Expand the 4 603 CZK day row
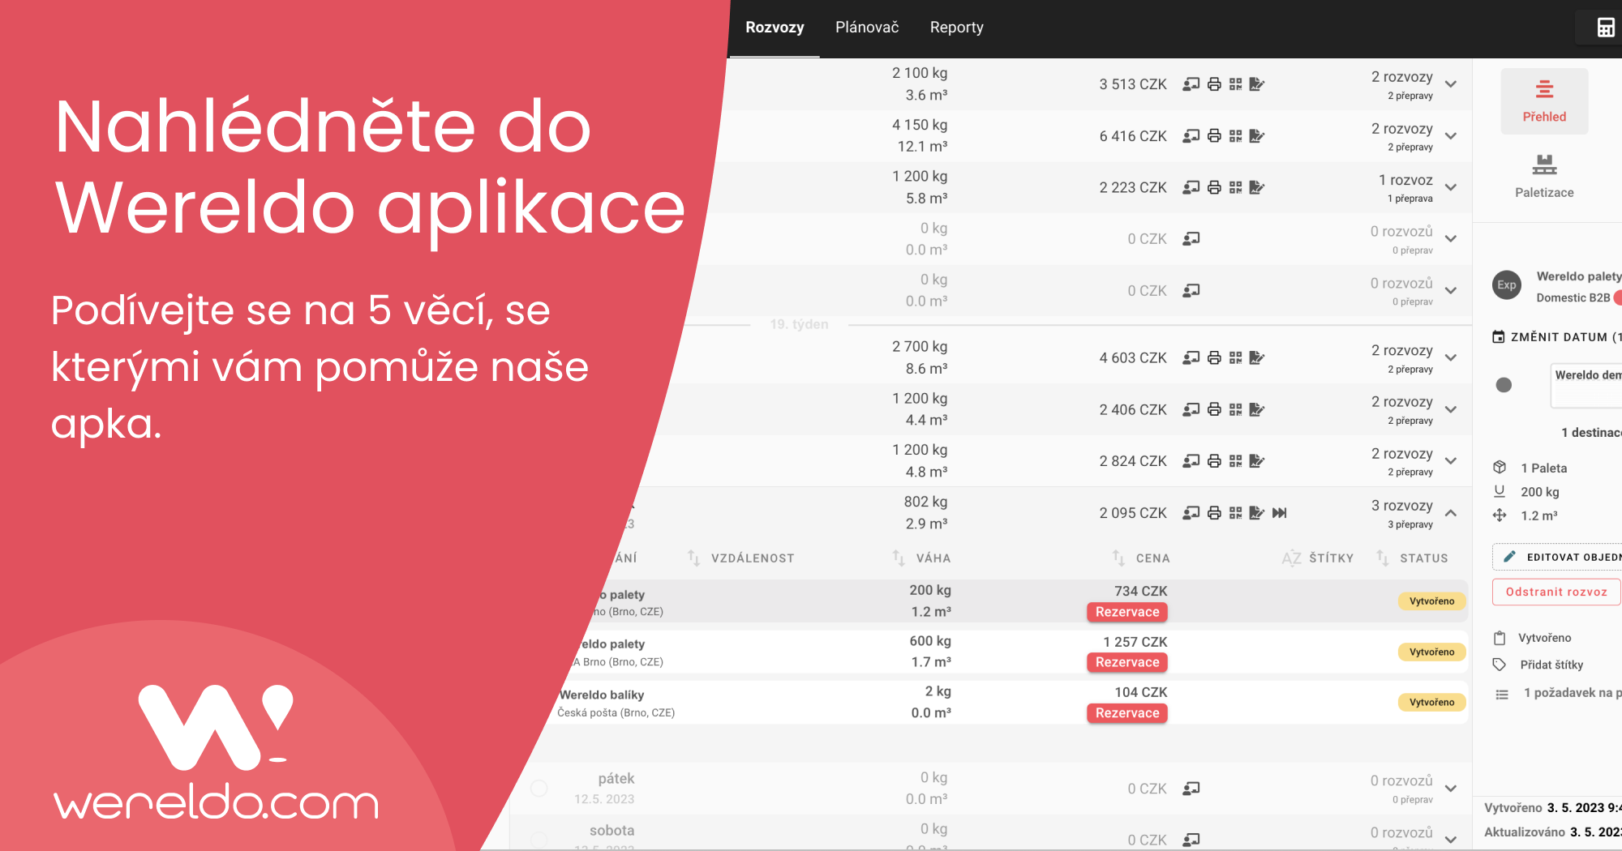Viewport: 1622px width, 851px height. [1451, 357]
